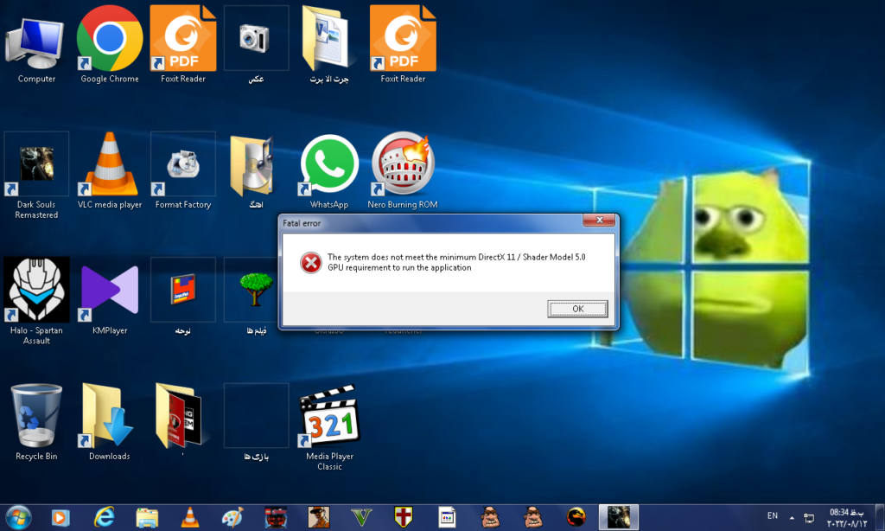This screenshot has width=885, height=531.
Task: Show hidden system tray icons
Action: [793, 517]
